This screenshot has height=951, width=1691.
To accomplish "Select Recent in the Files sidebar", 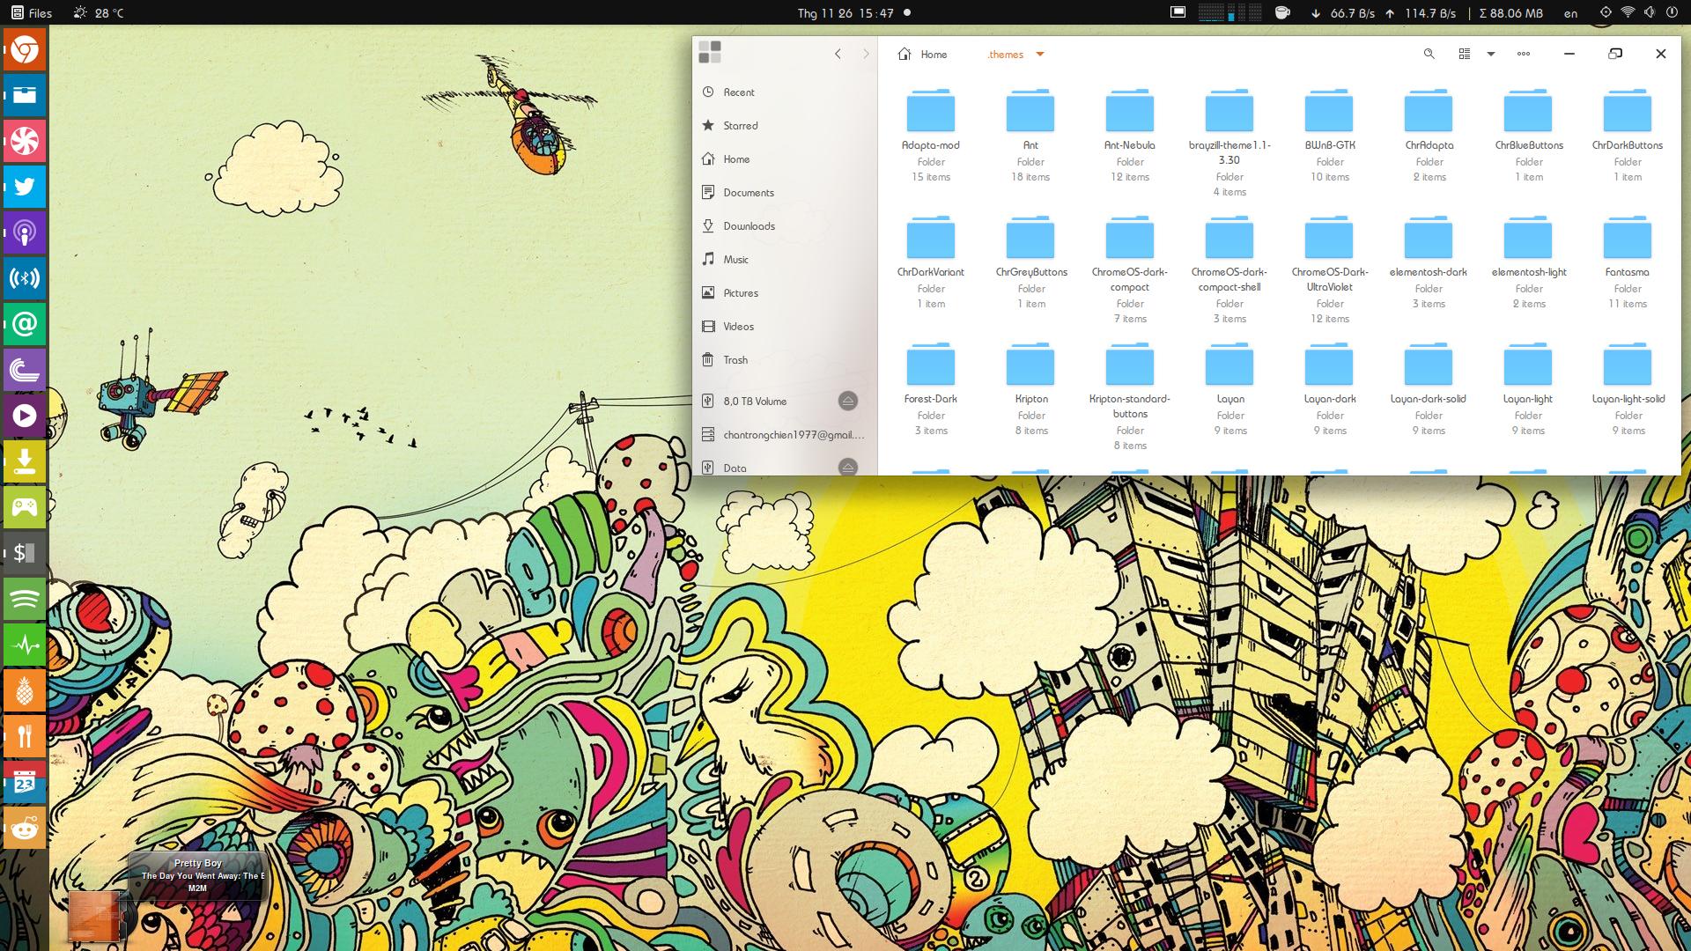I will click(x=785, y=92).
